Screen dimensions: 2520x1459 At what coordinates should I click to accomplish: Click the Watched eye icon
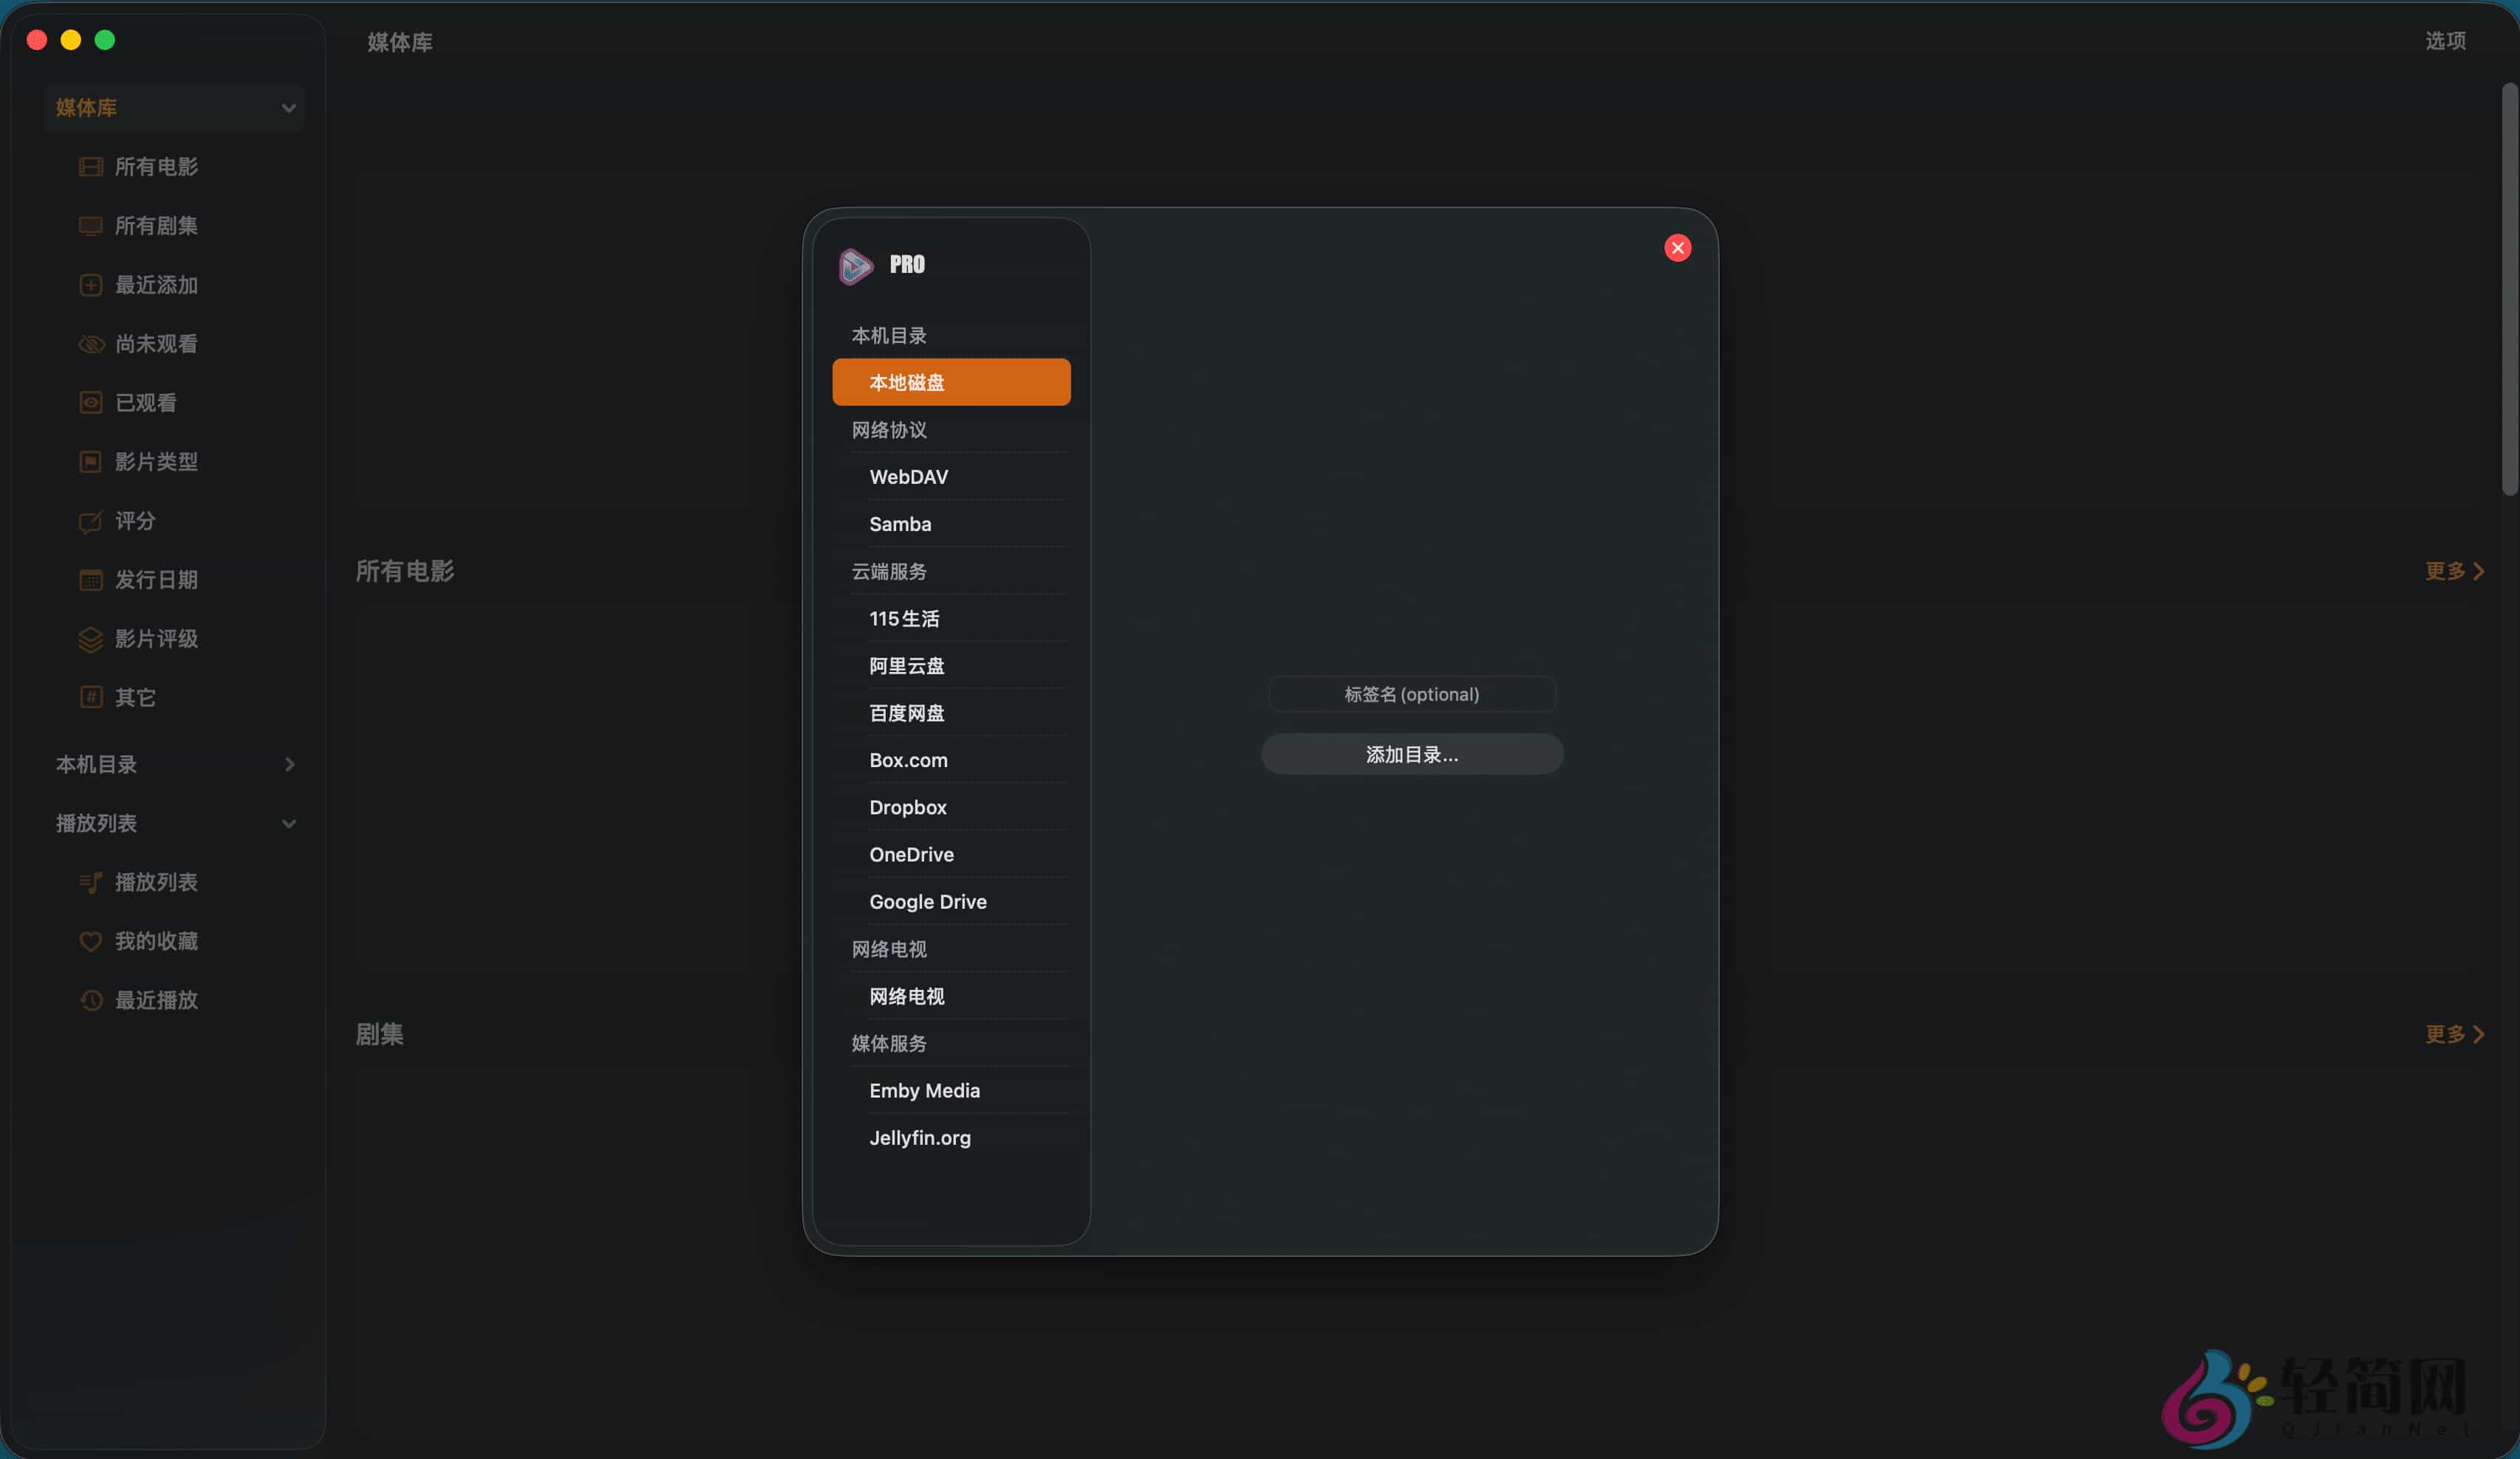[90, 403]
